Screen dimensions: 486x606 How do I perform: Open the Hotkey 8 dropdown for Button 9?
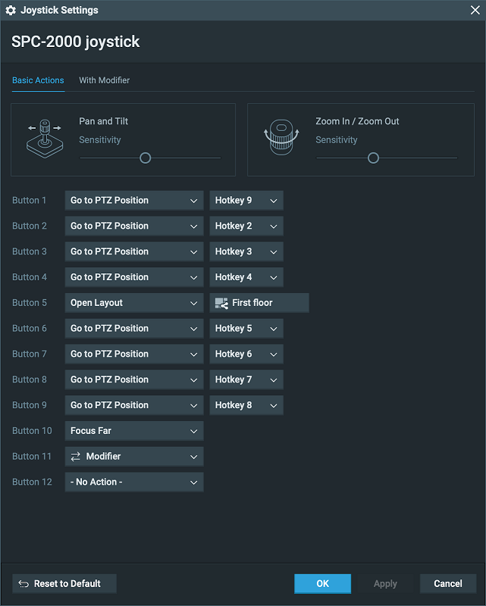pos(246,405)
